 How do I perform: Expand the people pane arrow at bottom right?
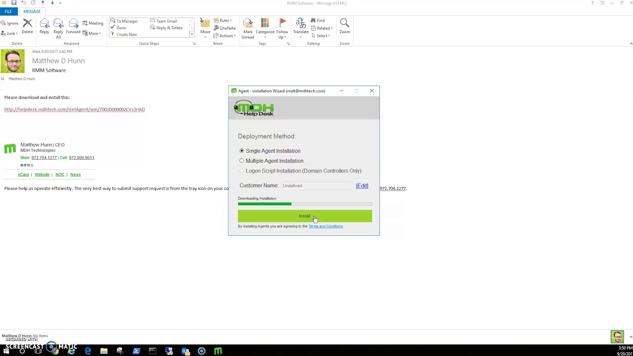tap(631, 337)
